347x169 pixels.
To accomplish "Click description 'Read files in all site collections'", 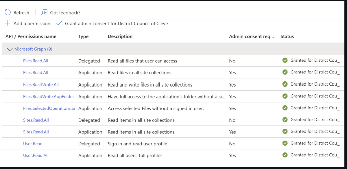I will (x=139, y=73).
